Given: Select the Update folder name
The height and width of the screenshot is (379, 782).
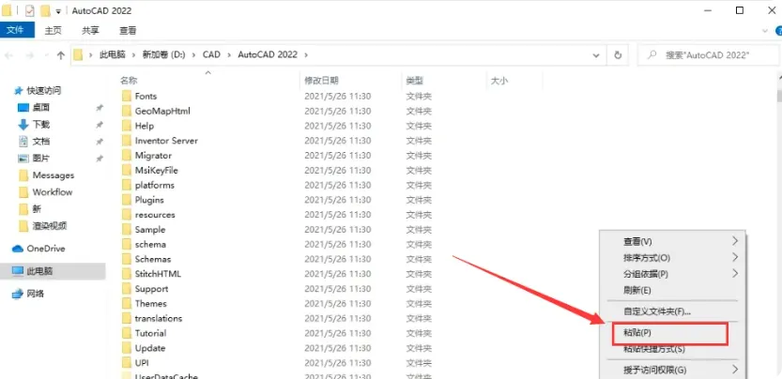Looking at the screenshot, I should [149, 348].
